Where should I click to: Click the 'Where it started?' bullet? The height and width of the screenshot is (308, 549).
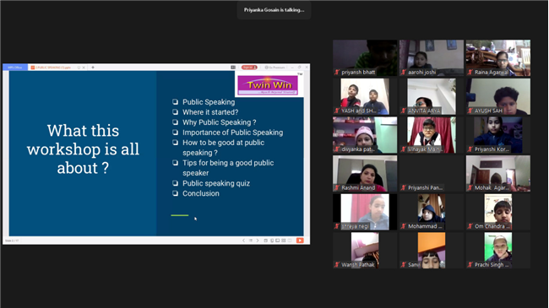(x=210, y=112)
